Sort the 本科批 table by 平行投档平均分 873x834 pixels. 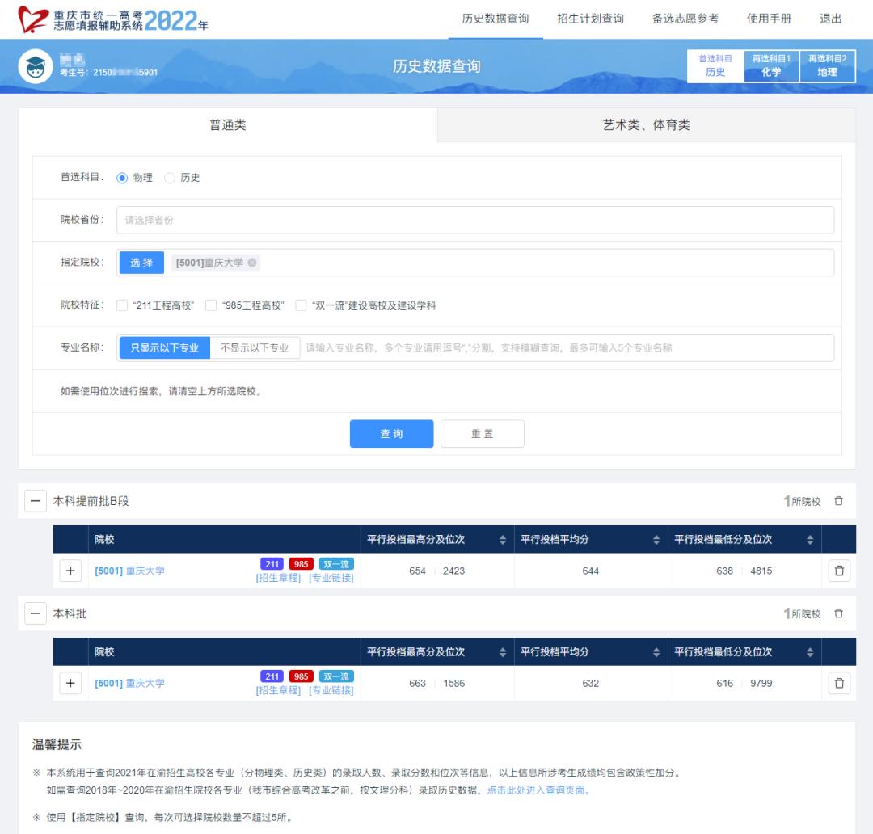click(x=656, y=652)
